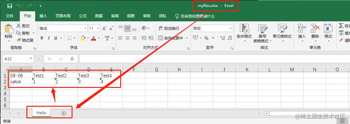The width and height of the screenshot is (350, 124).
Task: Select cell containing Test3
Action: coord(89,76)
